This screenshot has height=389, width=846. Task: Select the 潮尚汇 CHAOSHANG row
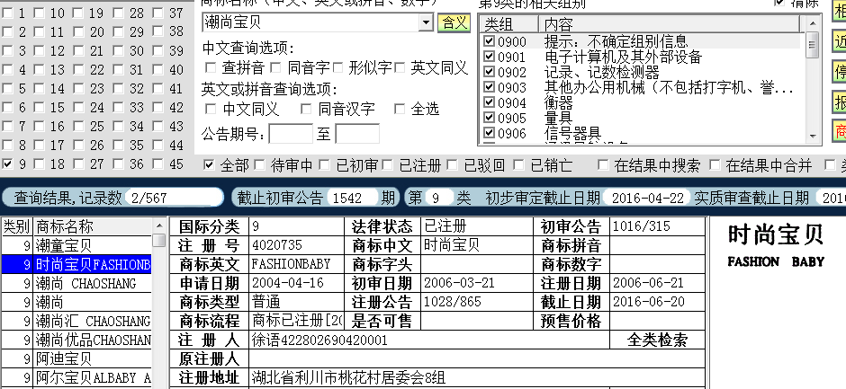76,321
